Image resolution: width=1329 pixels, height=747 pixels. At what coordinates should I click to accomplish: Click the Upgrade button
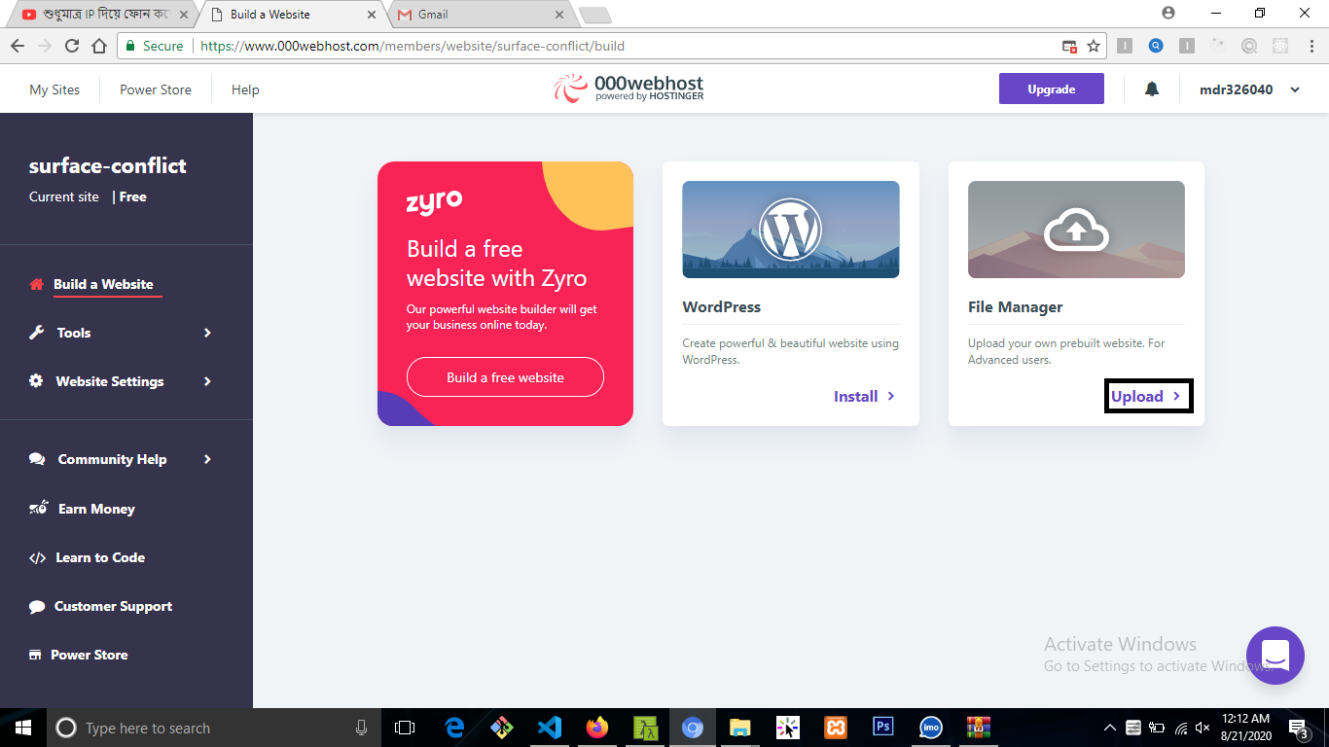[x=1052, y=89]
